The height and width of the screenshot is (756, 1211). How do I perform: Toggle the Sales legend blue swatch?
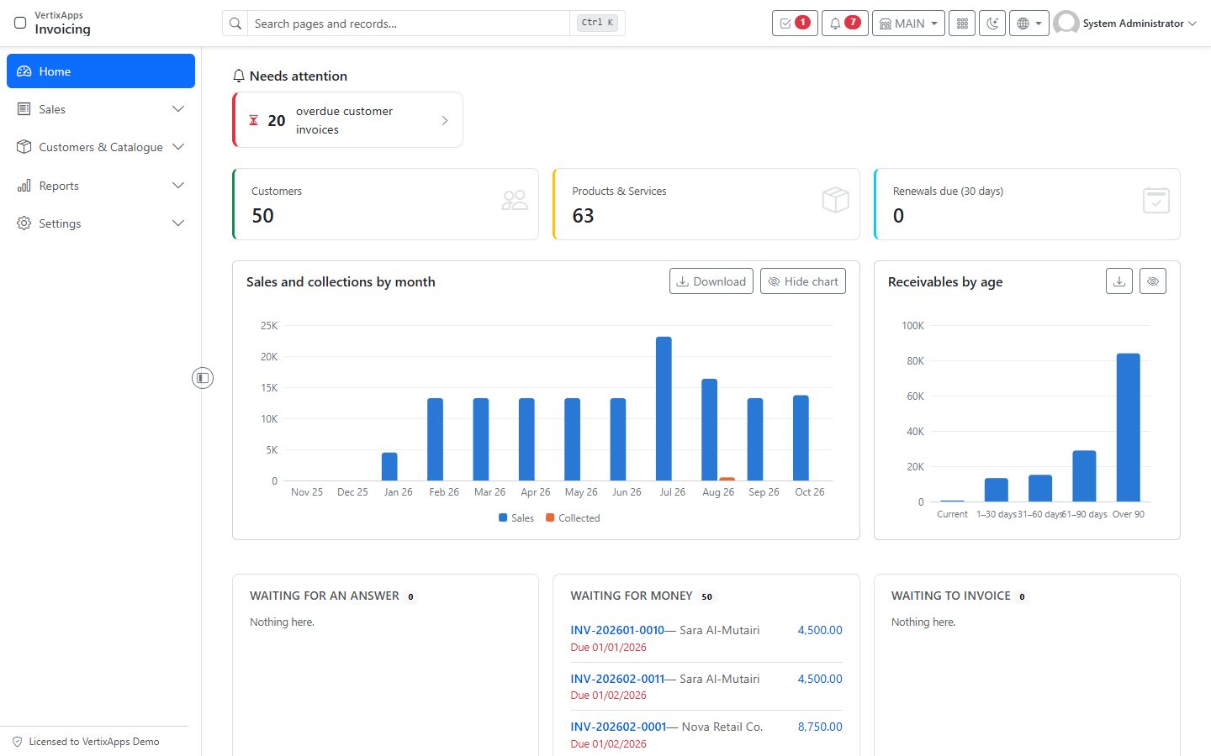[x=503, y=517]
